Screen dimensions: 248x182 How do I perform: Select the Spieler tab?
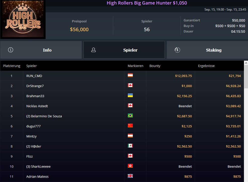[124, 50]
